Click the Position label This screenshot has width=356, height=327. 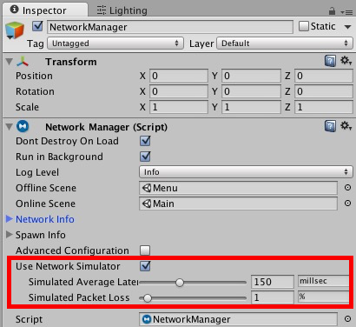point(34,76)
